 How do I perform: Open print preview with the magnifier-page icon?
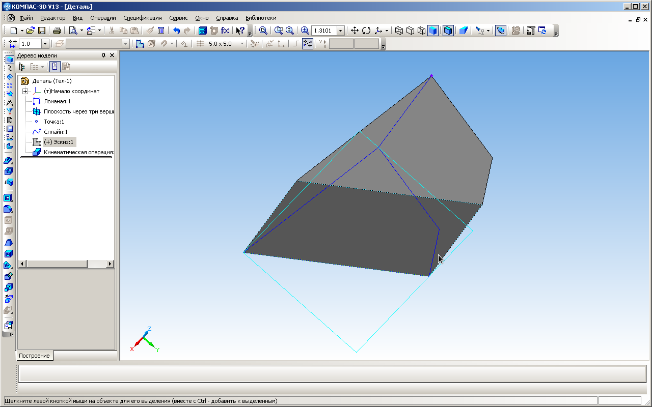pos(73,31)
